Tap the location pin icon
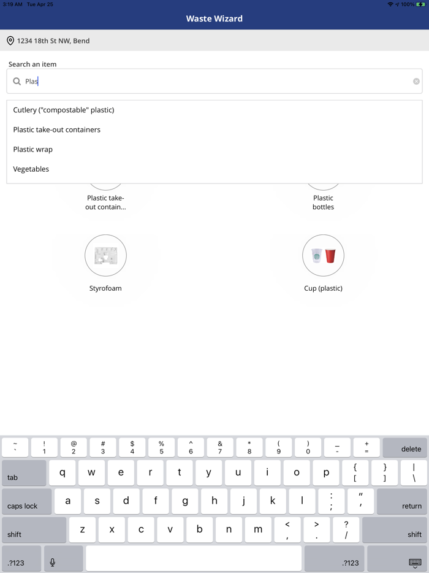Viewport: 429px width, 573px height. pos(10,40)
